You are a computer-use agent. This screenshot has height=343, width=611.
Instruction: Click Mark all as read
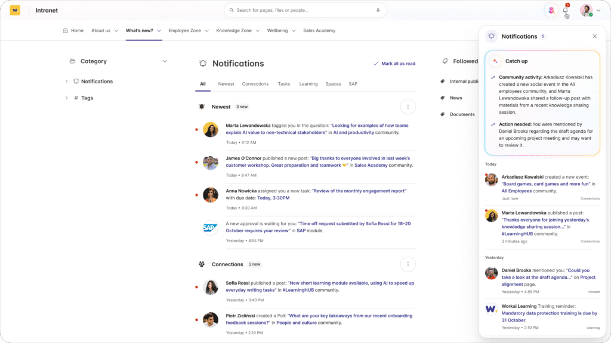(394, 64)
